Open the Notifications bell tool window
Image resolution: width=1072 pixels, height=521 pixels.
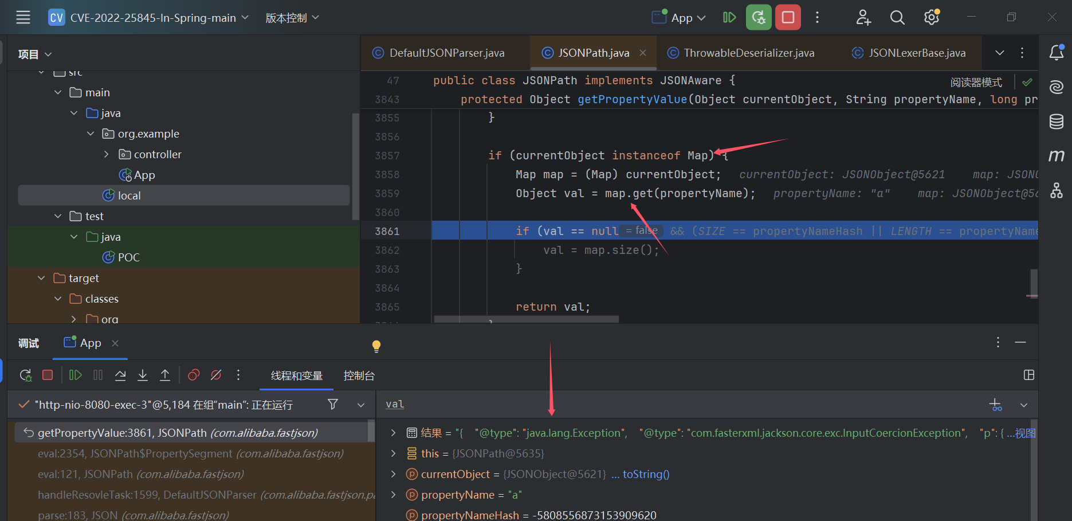pos(1057,53)
